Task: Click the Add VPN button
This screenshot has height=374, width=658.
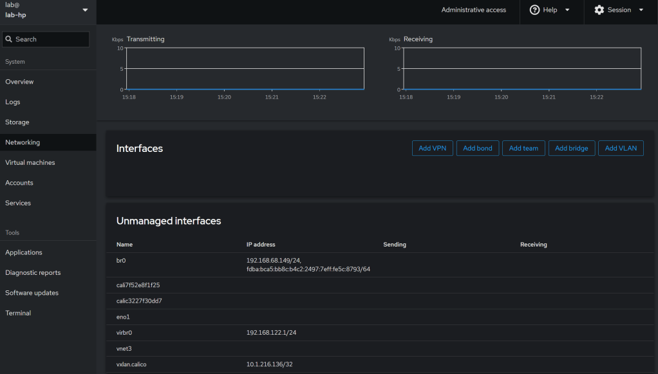Action: point(432,148)
